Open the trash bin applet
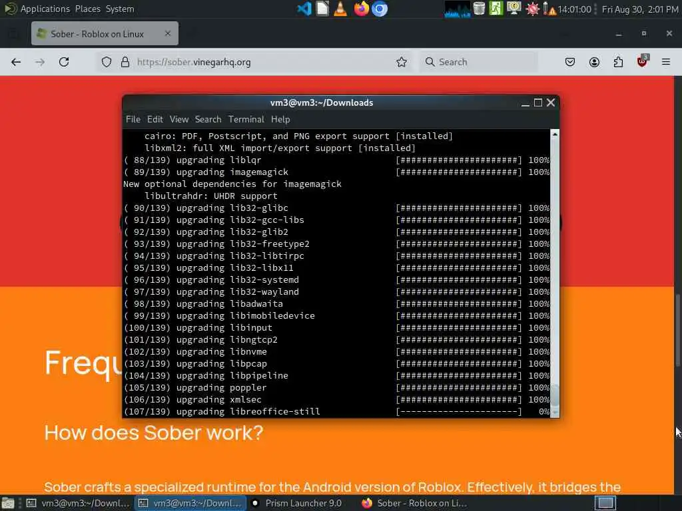 [479, 9]
